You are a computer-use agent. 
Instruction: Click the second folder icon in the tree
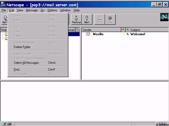[x=6, y=38]
